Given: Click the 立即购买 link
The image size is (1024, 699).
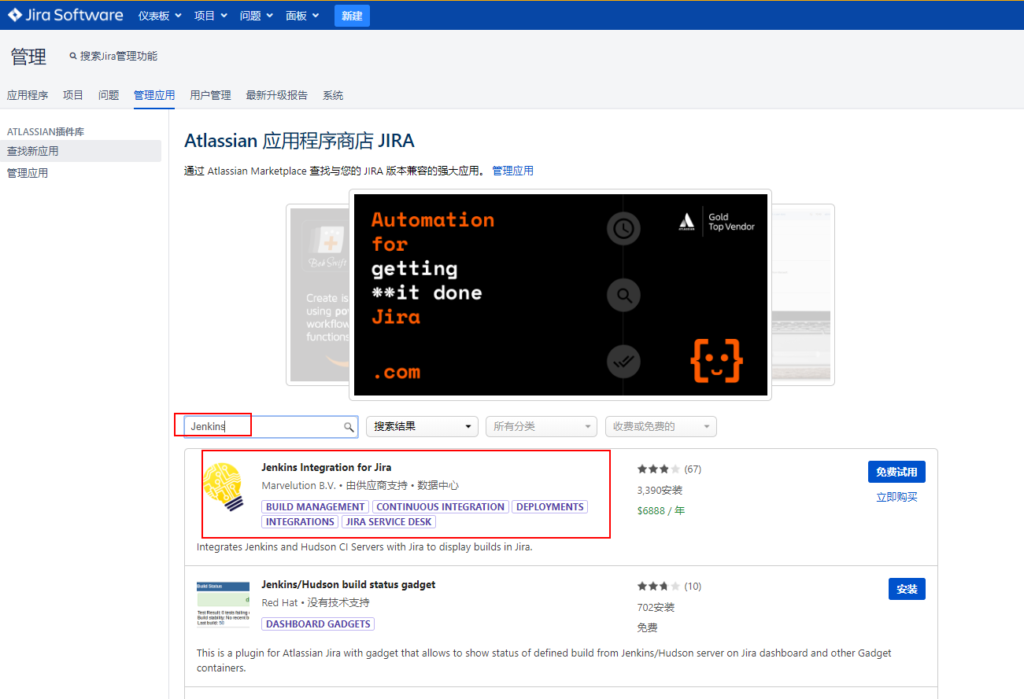Looking at the screenshot, I should pos(896,497).
